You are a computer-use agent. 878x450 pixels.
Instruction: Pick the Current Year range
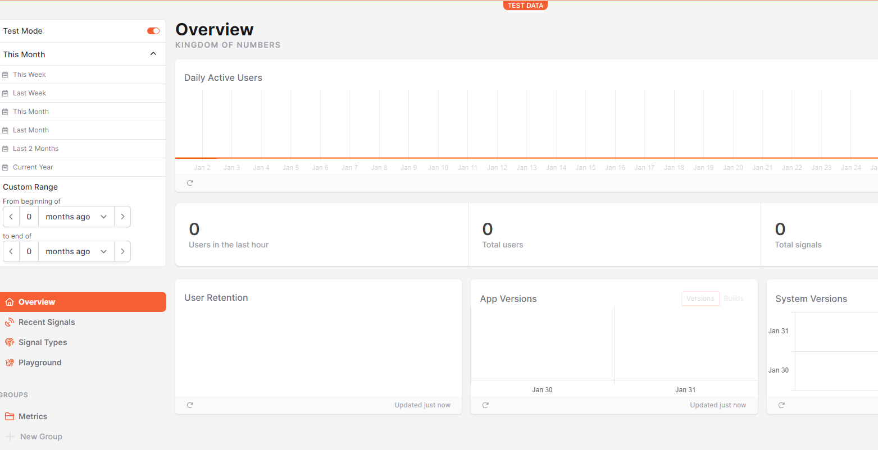(83, 167)
